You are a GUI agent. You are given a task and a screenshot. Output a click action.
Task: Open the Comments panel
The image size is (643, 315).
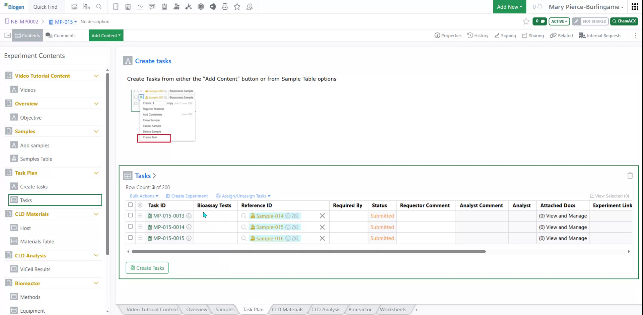click(61, 35)
